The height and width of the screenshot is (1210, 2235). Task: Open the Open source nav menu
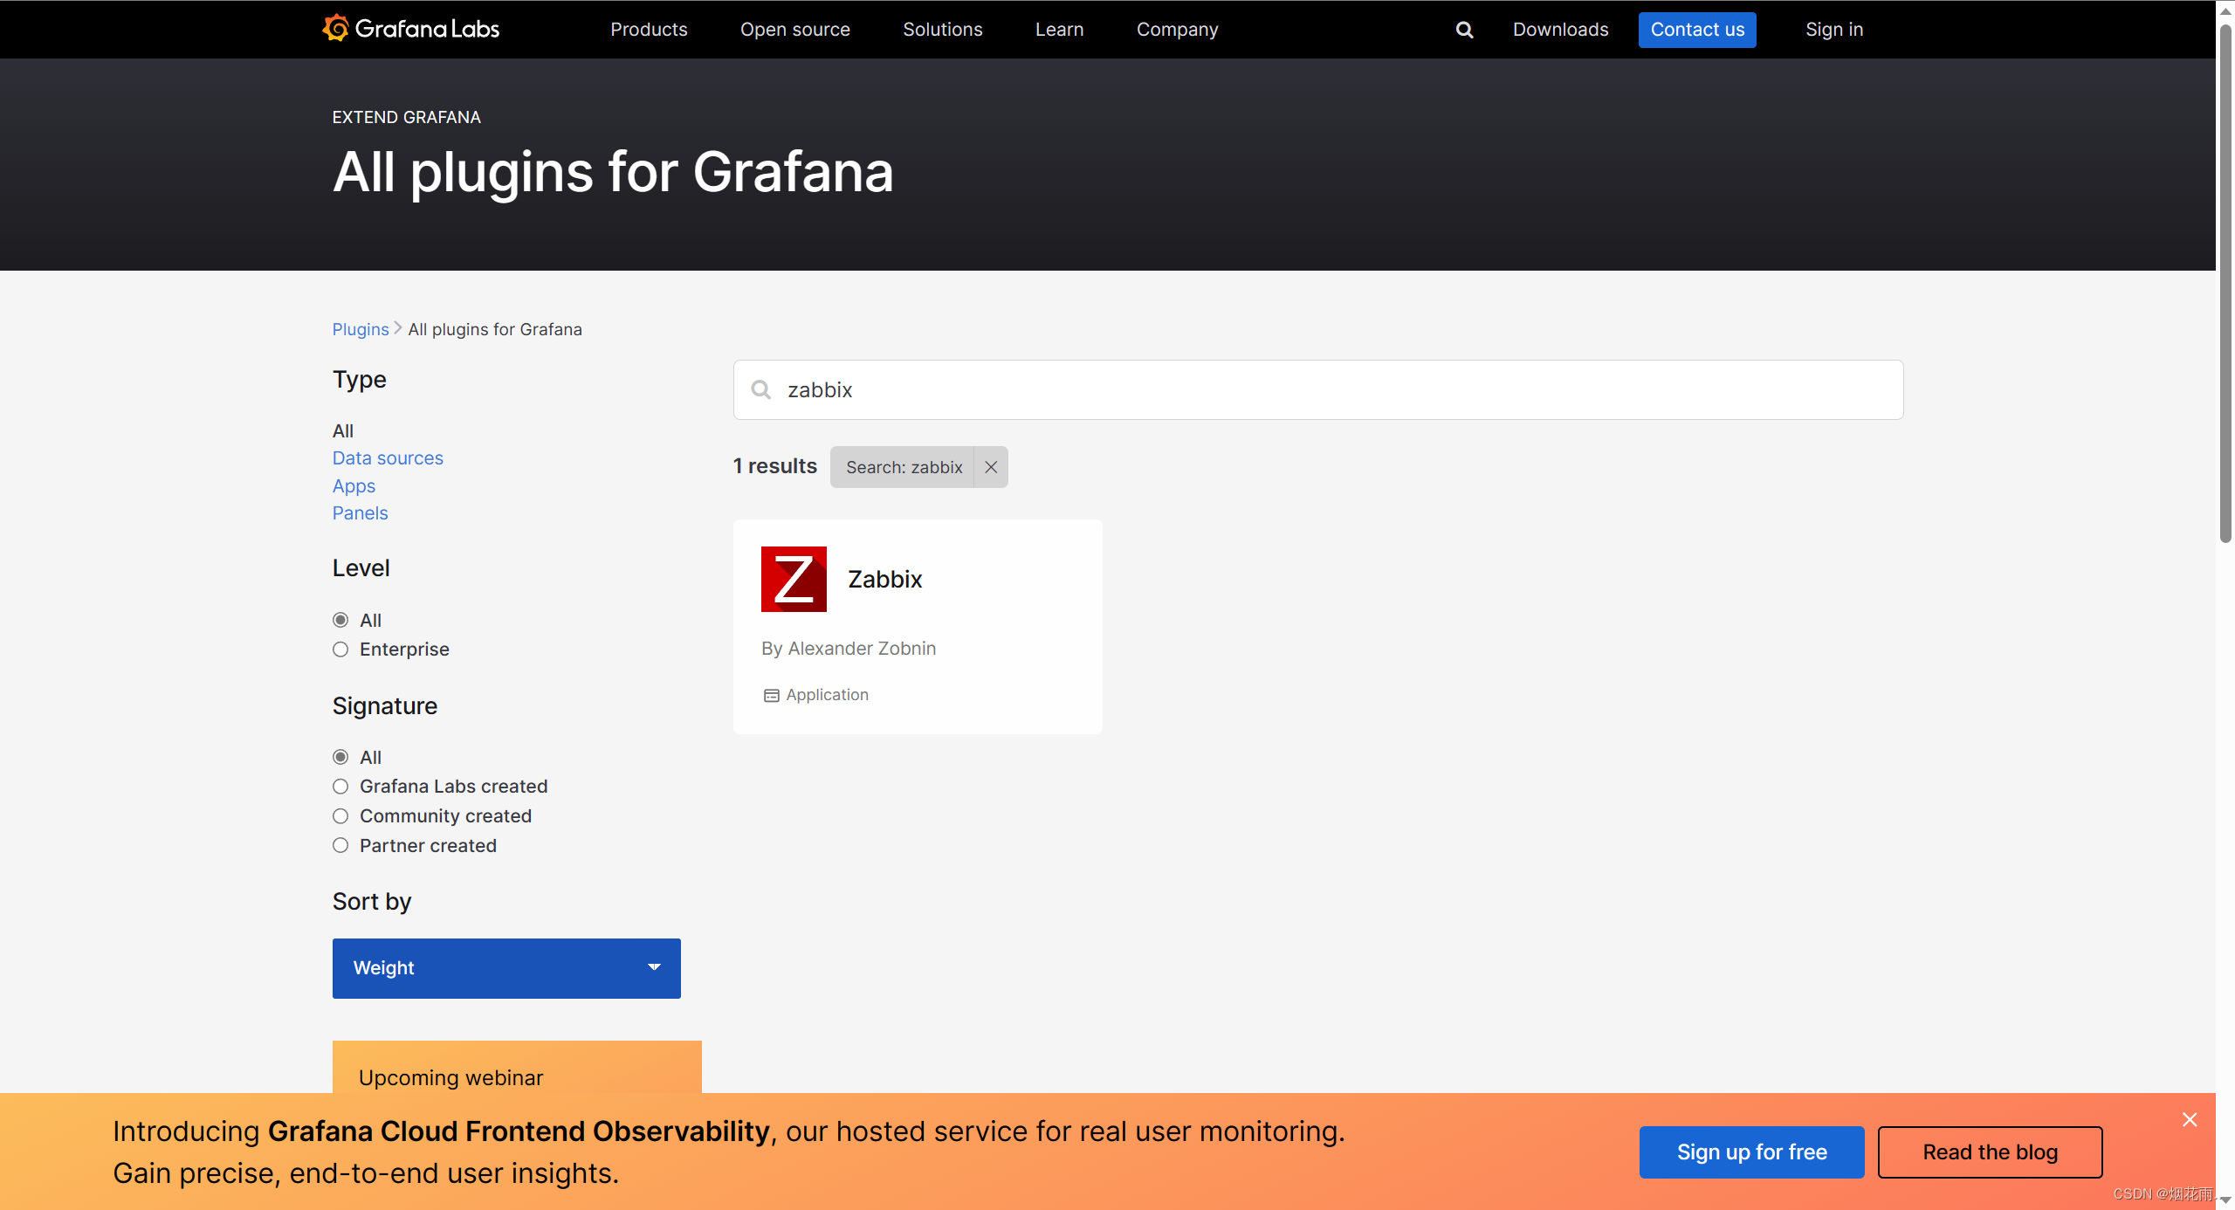tap(794, 30)
